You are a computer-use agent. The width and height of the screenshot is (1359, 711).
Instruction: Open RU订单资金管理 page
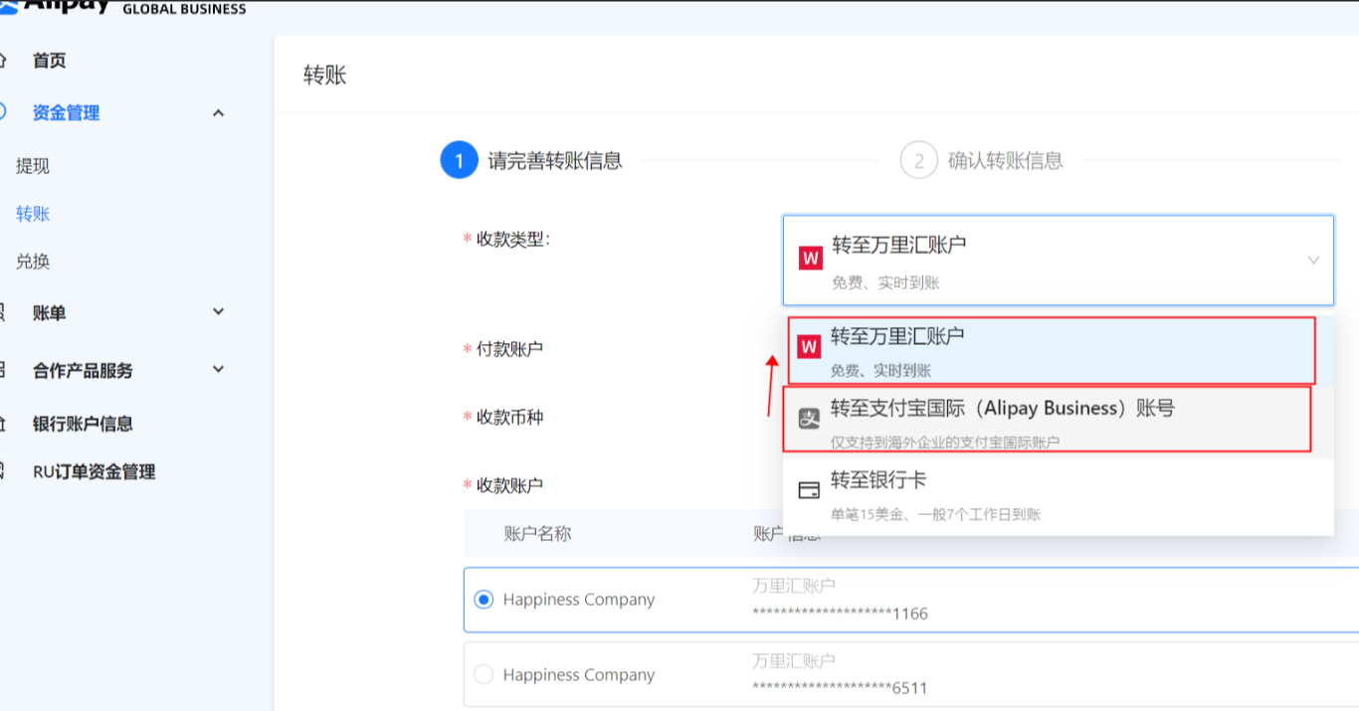coord(94,472)
